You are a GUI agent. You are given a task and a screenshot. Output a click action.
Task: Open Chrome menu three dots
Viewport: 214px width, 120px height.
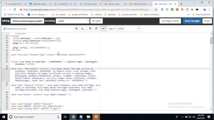[x=209, y=10]
